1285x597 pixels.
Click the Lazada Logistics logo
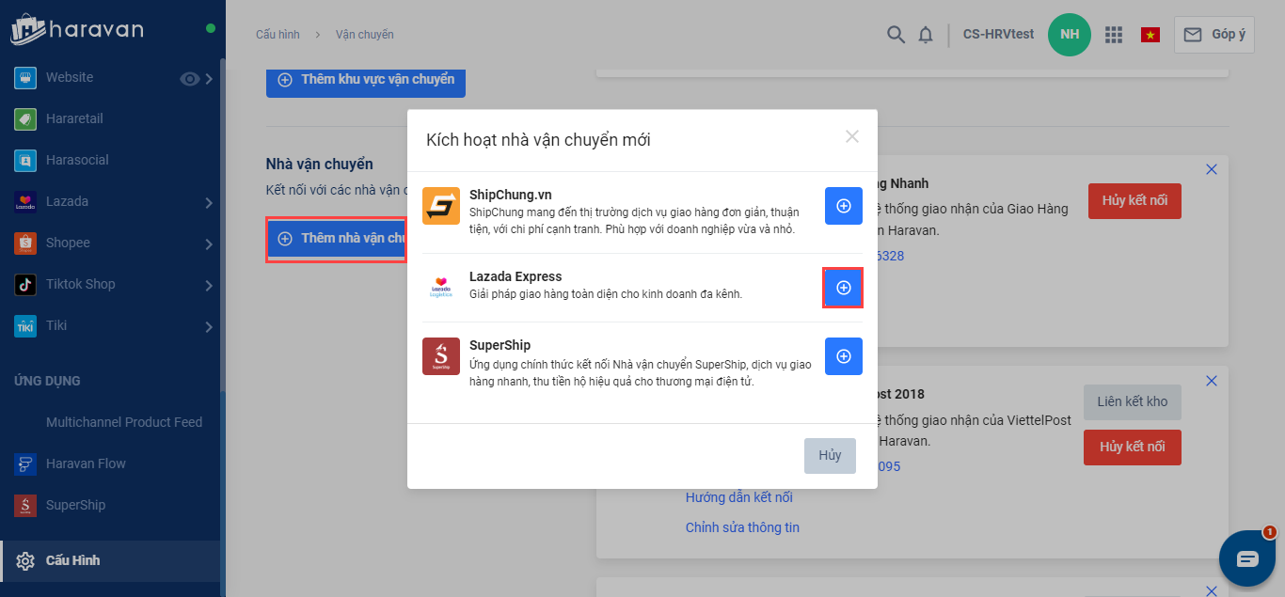click(x=441, y=286)
